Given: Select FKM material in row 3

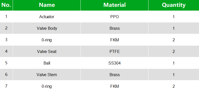Looking at the screenshot, I should pyautogui.click(x=114, y=40).
